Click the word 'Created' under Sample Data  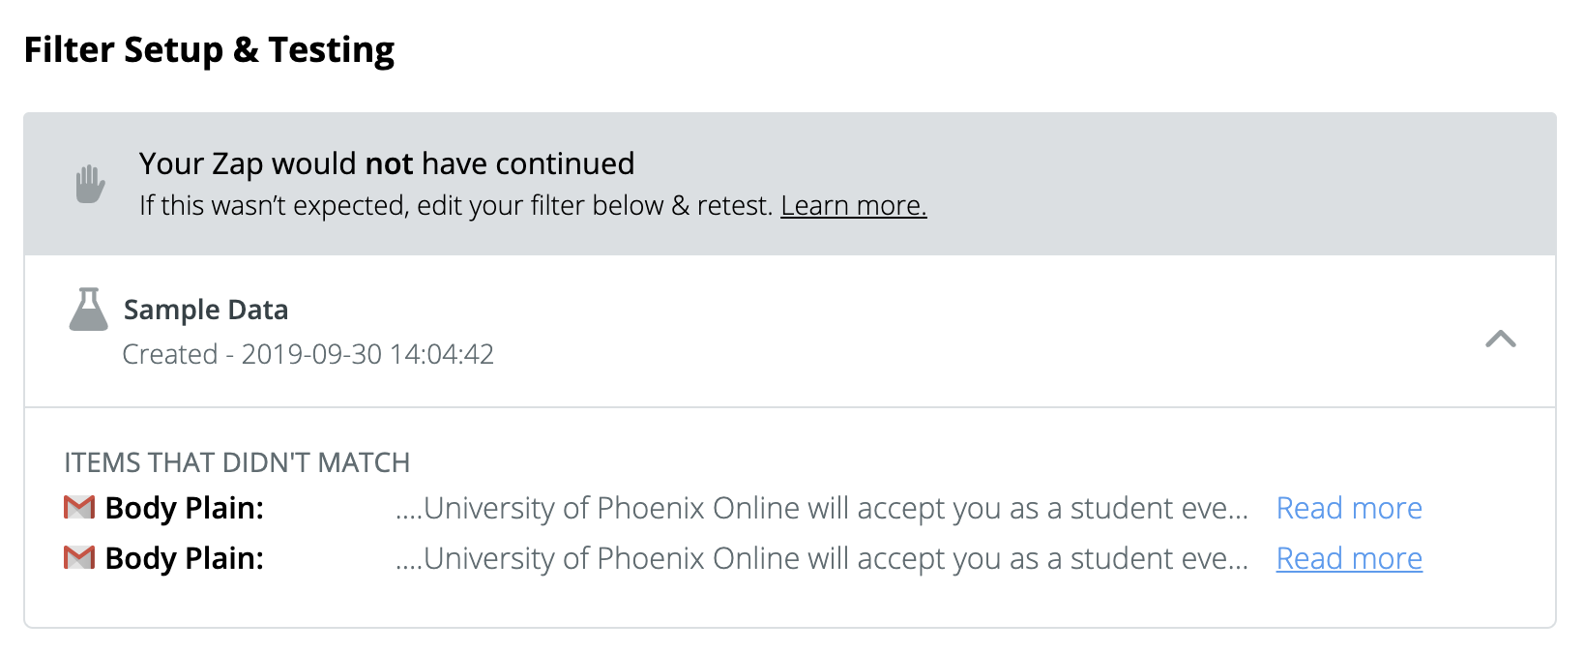pyautogui.click(x=170, y=354)
